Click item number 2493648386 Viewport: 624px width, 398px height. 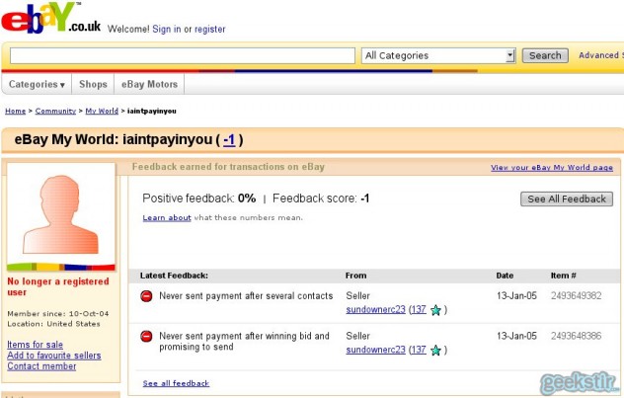576,336
